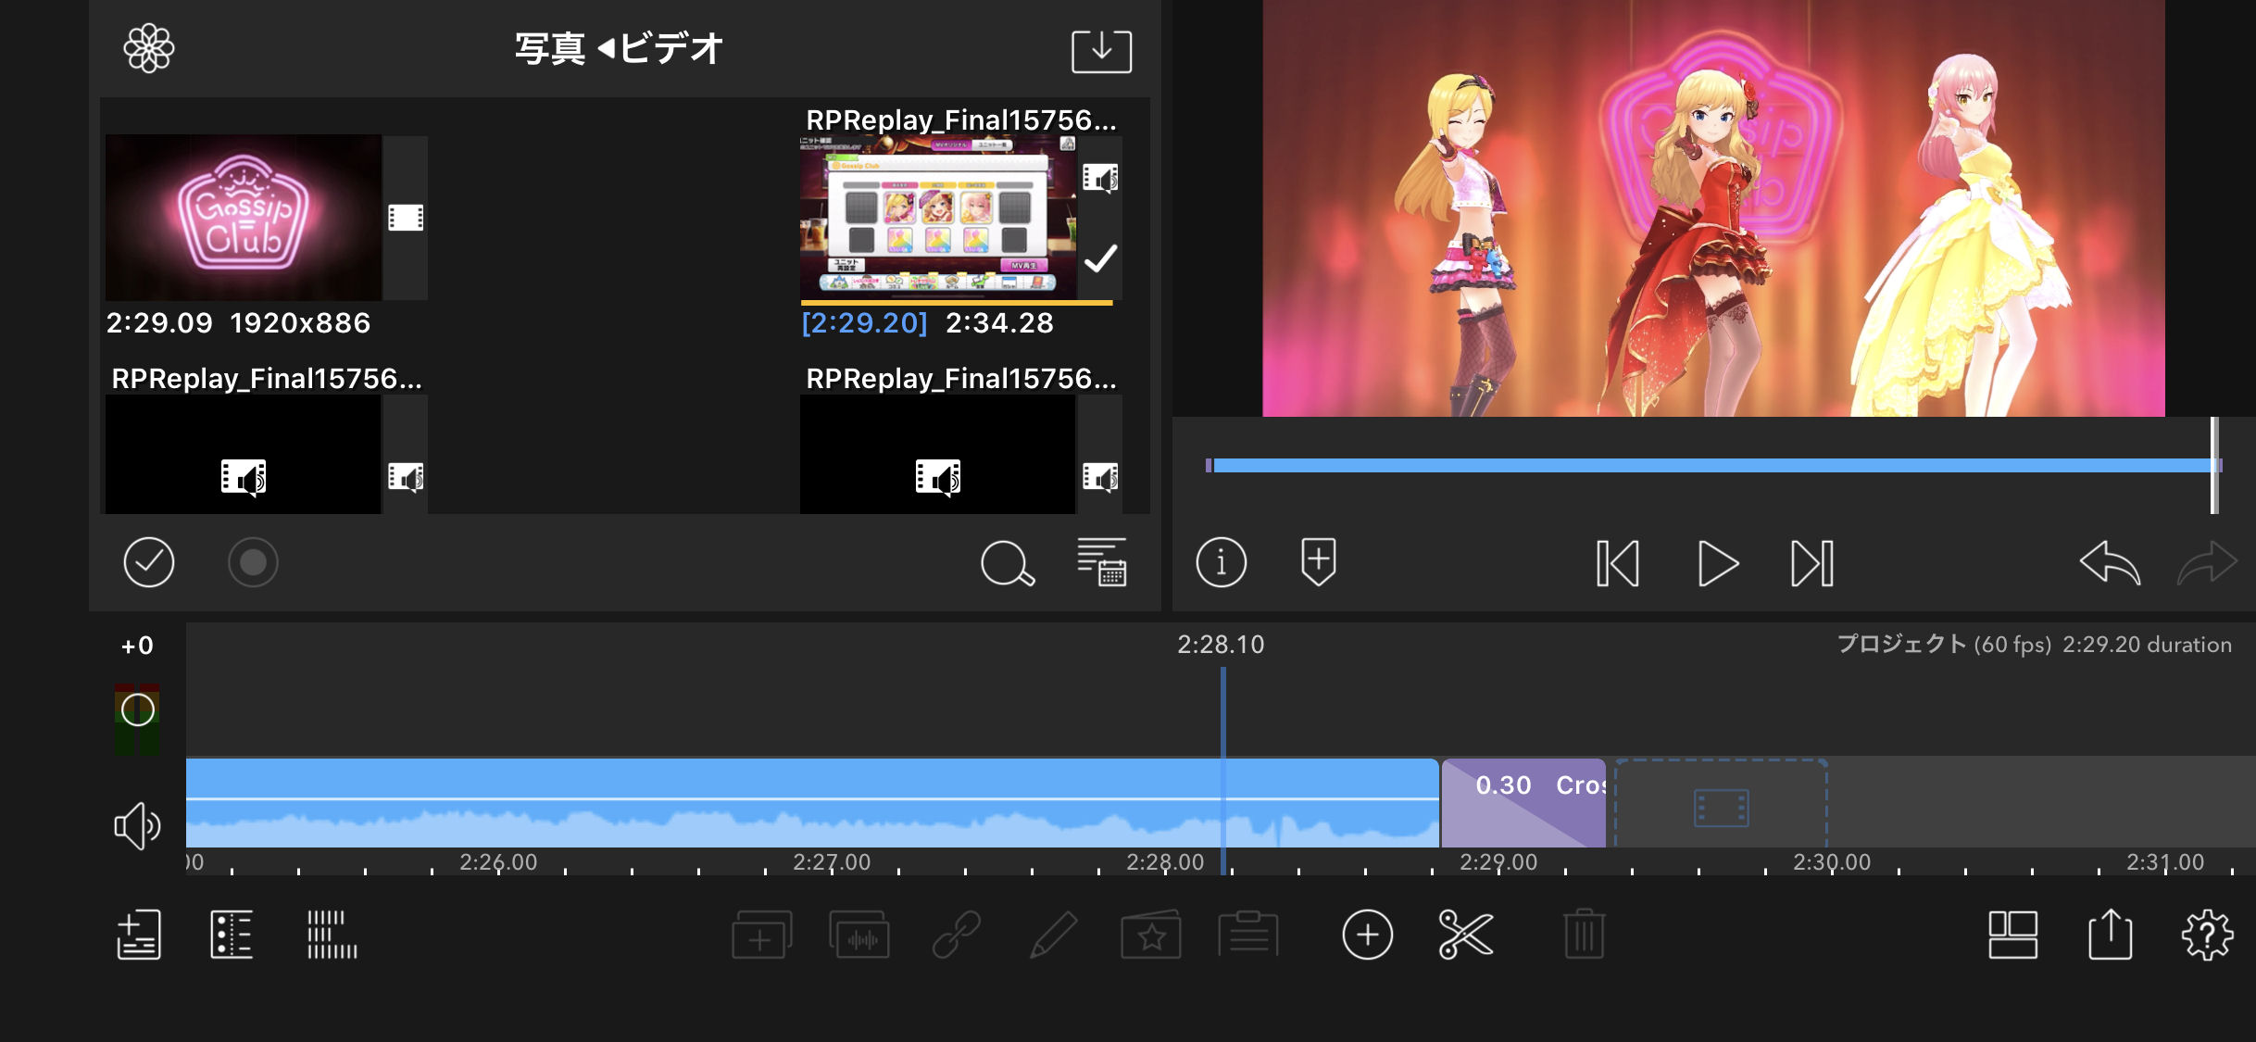The width and height of the screenshot is (2256, 1042).
Task: Tap the favorites star effects icon
Action: coord(1150,935)
